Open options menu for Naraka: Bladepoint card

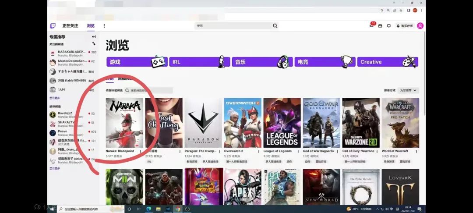tap(141, 151)
